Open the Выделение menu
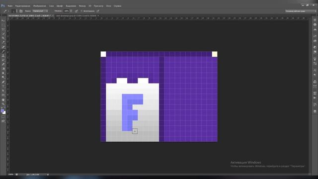 tap(71, 6)
